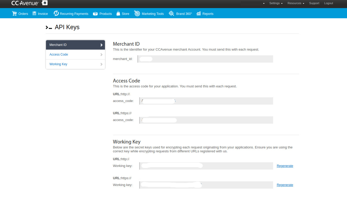Screen dimensions: 347x216
Task: Click the Logout link
Action: coord(328,3)
